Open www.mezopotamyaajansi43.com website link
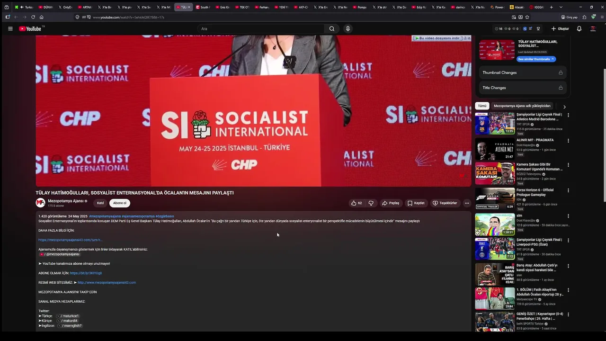Screen dimensions: 606x341 click(x=107, y=283)
